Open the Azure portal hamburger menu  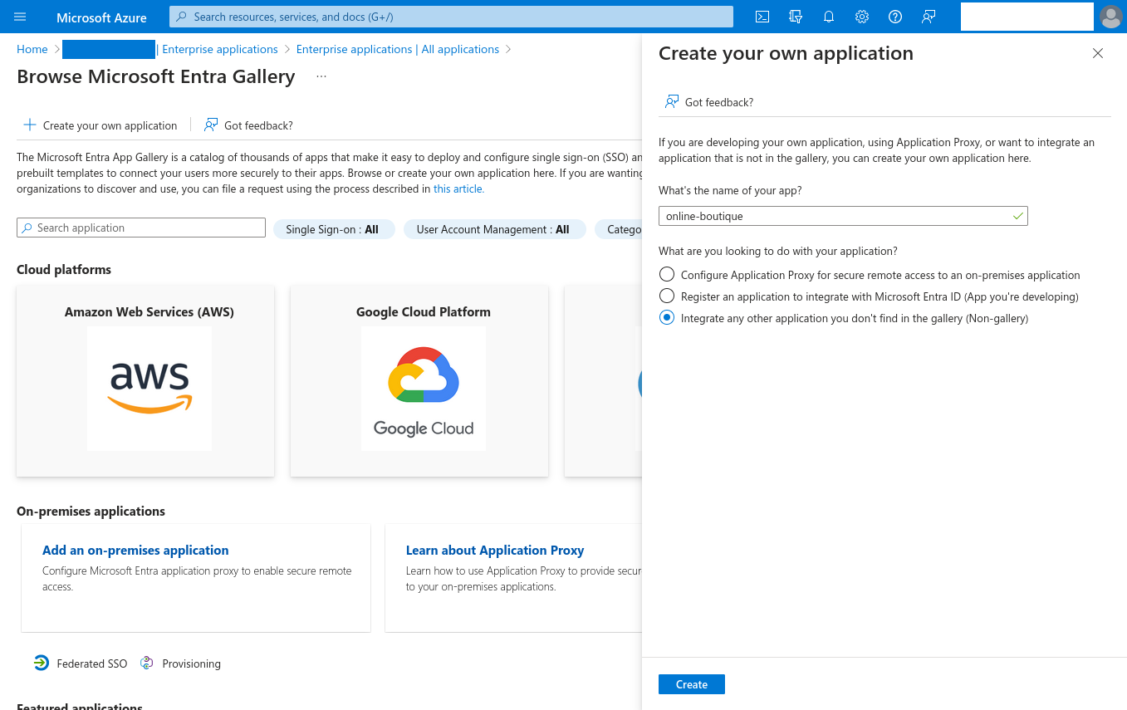[x=20, y=17]
